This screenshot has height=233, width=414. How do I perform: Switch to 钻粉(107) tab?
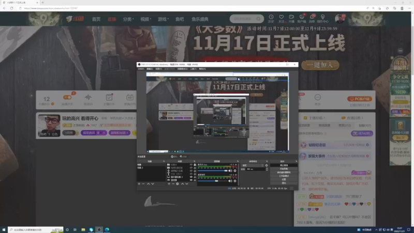(x=365, y=125)
